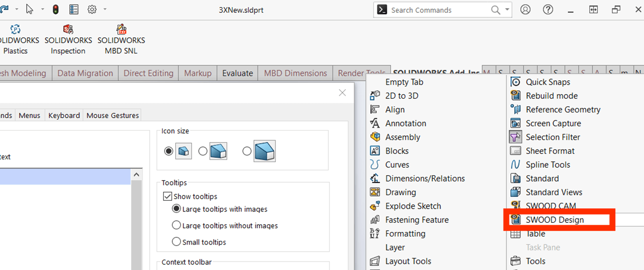Click the search magnifier icon
The image size is (644, 270).
pyautogui.click(x=495, y=10)
